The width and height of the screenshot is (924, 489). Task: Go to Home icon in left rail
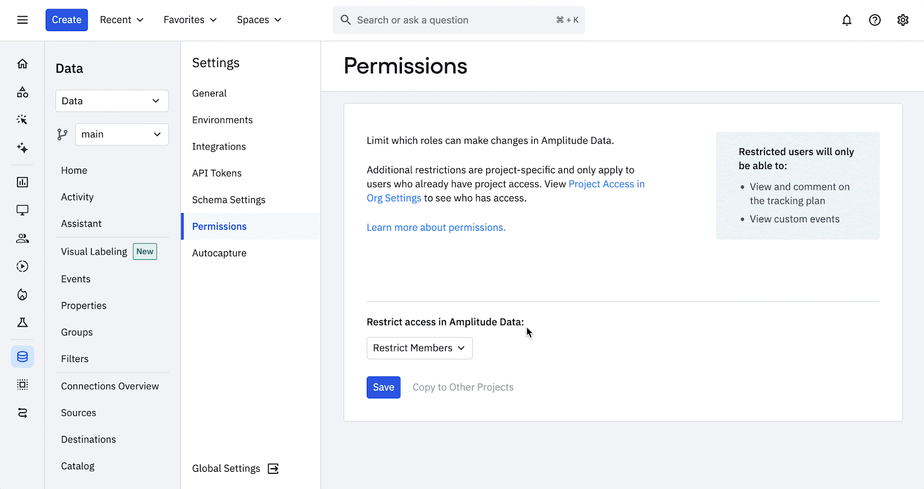click(x=23, y=64)
